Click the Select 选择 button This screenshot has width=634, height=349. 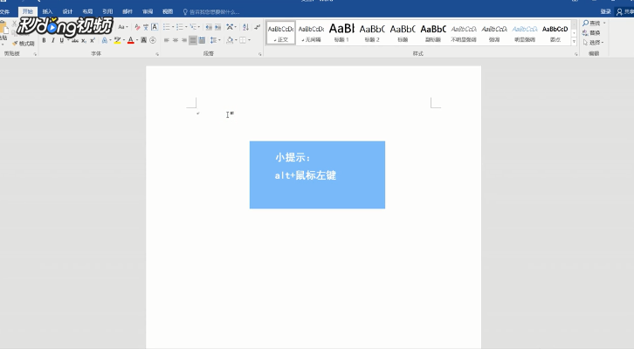[x=593, y=43]
